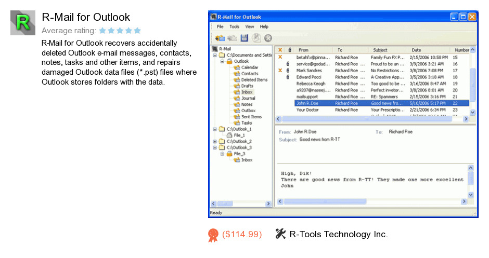489x258 pixels.
Task: Collapse the C:\Outlook_1 node
Action: pos(215,129)
